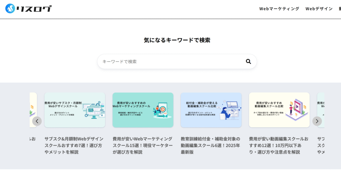Open thumbnail for 費用が安いおすすめ動画編集スクール比較

pos(279,110)
